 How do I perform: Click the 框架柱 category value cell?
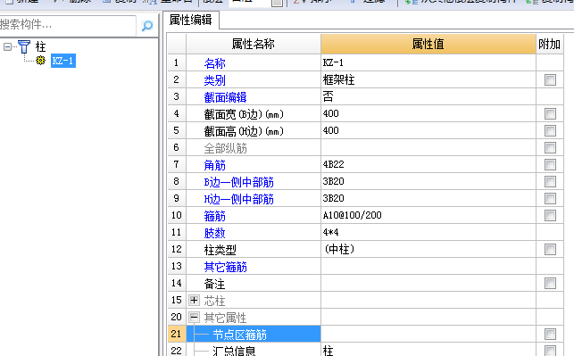tap(428, 79)
